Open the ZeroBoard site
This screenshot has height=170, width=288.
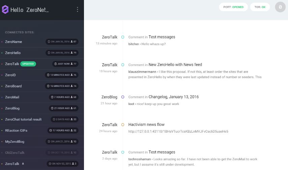13,86
